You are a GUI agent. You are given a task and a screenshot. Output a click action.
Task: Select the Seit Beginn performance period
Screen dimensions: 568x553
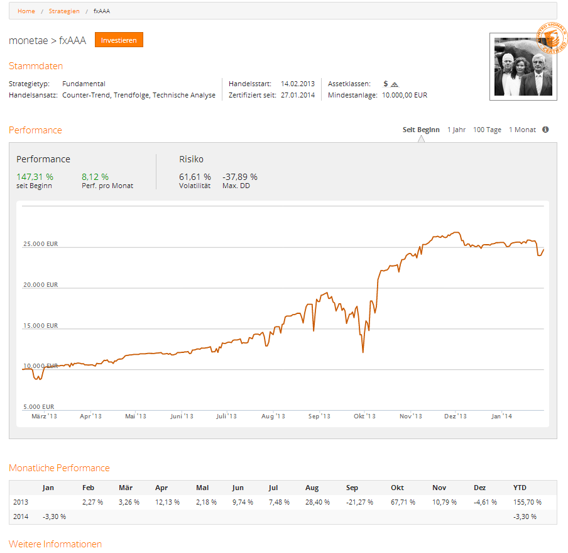[421, 130]
